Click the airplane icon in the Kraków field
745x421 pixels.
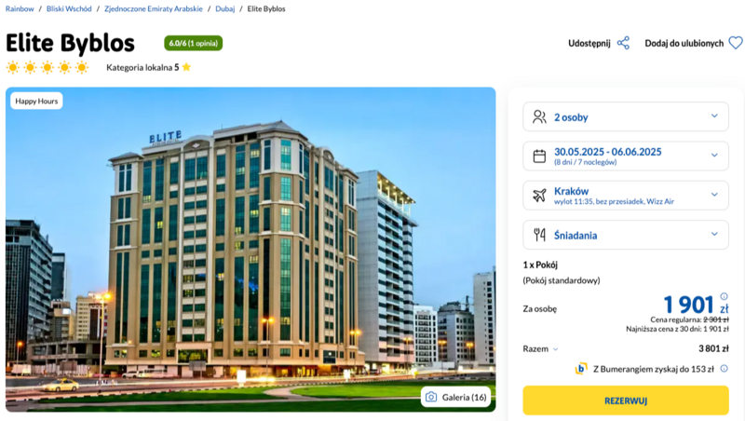point(539,196)
